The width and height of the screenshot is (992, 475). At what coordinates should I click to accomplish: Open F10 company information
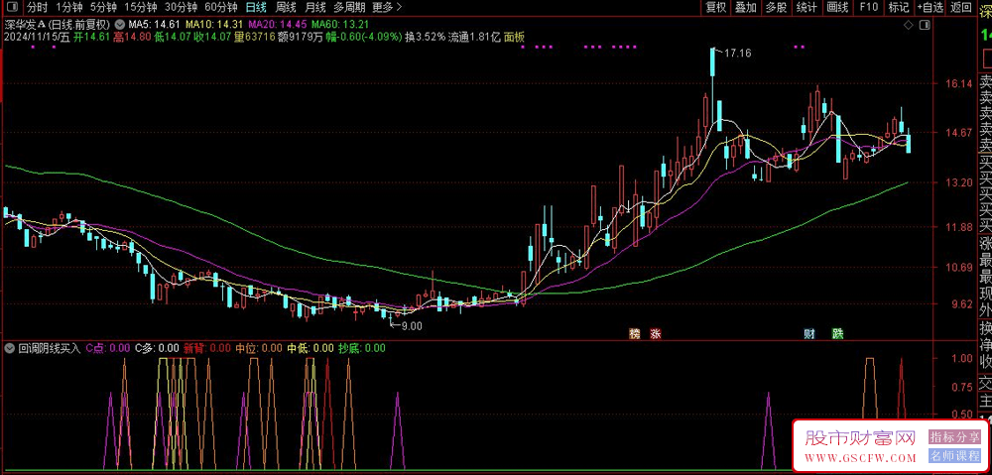(869, 8)
